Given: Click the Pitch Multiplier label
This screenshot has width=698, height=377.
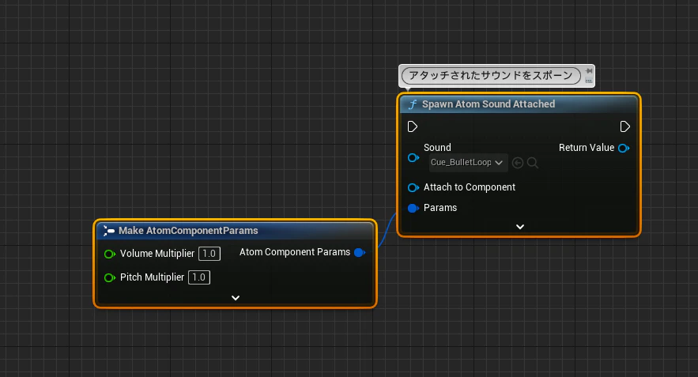Looking at the screenshot, I should click(152, 277).
